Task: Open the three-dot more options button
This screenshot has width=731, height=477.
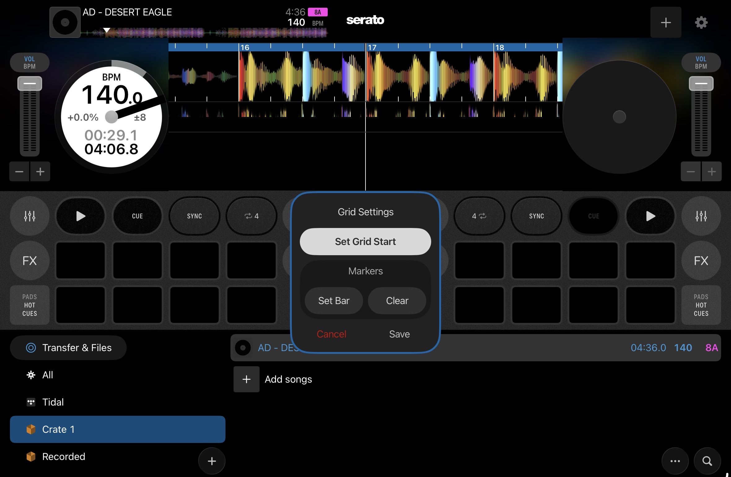Action: (675, 461)
